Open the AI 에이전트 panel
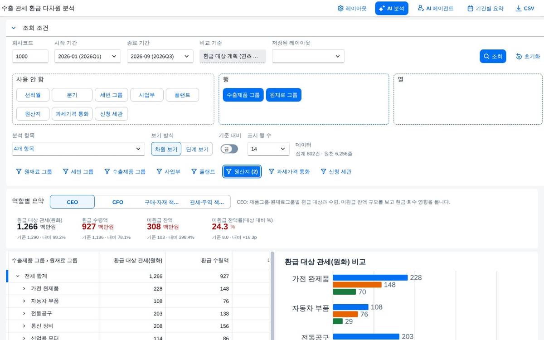Viewport: 544px width, 340px height. (435, 8)
